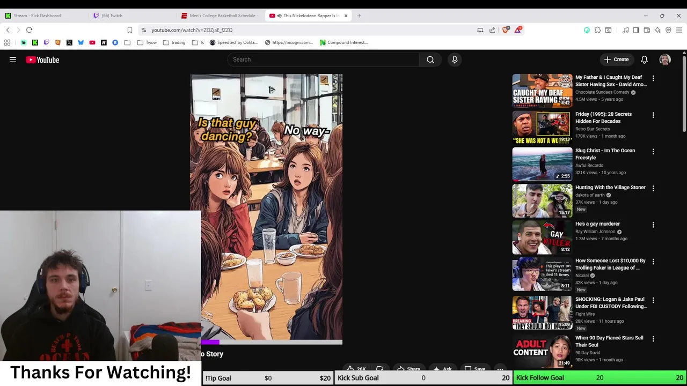The width and height of the screenshot is (687, 386).
Task: Open options for My Father & I video
Action: 653,78
